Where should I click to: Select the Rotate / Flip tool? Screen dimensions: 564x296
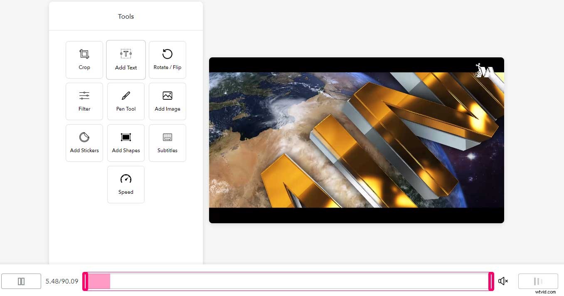click(x=167, y=59)
